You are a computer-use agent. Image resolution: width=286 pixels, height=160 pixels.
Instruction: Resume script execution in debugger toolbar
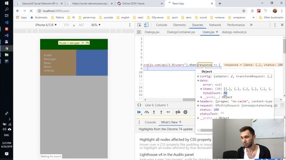(139, 112)
